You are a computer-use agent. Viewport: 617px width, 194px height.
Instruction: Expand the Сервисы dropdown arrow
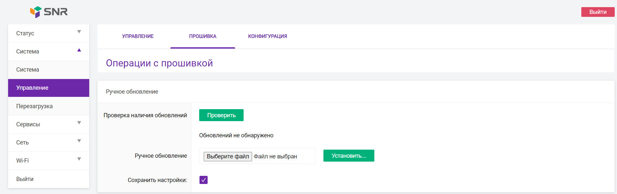tap(79, 123)
